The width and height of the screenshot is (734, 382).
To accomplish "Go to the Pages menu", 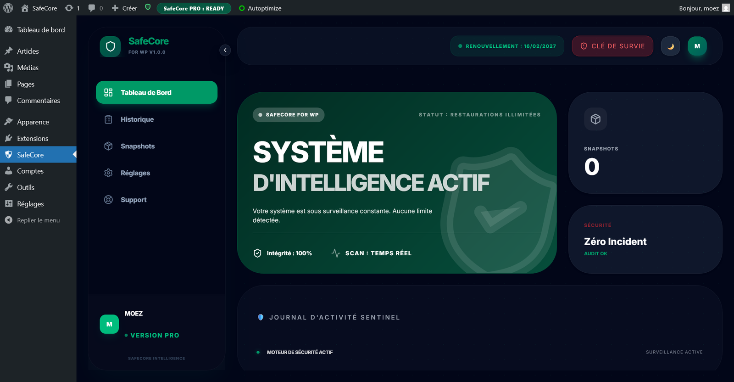I will pos(38,84).
